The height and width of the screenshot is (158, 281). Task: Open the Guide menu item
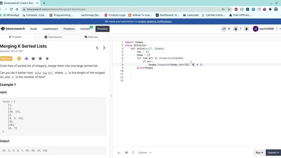tap(33, 29)
